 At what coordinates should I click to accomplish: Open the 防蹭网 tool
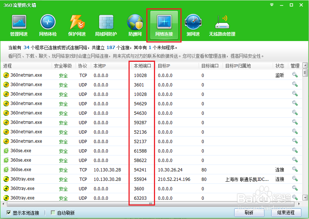pyautogui.click(x=135, y=25)
